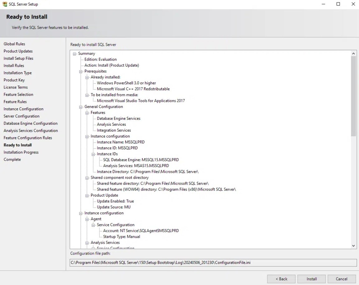Go to Product Key step
Screen dimensions: 359x285
coord(14,80)
